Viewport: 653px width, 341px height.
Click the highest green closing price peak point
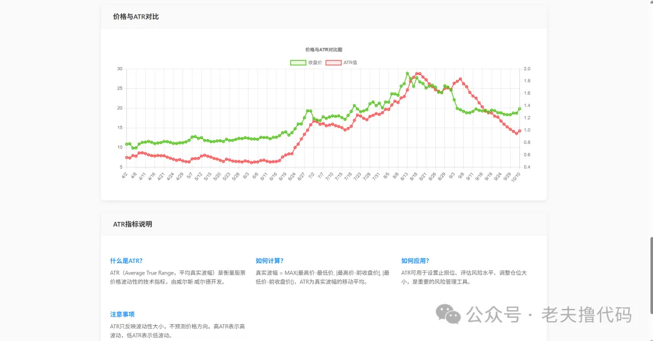[407, 73]
